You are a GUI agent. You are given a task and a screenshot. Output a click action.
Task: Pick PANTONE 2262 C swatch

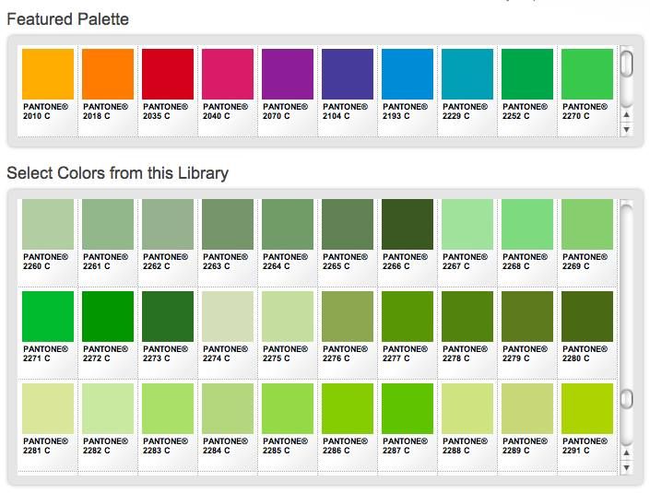[168, 224]
